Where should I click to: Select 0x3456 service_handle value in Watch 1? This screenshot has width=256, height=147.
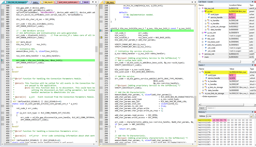pyautogui.click(x=232, y=78)
